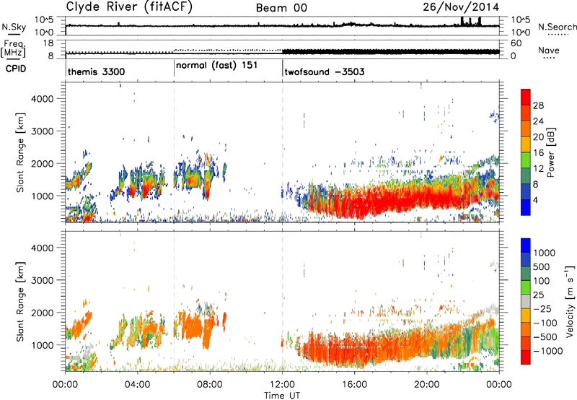Select the blue top segment of Velocity color bar
Viewport: 577px width, 400px height.
[x=526, y=245]
